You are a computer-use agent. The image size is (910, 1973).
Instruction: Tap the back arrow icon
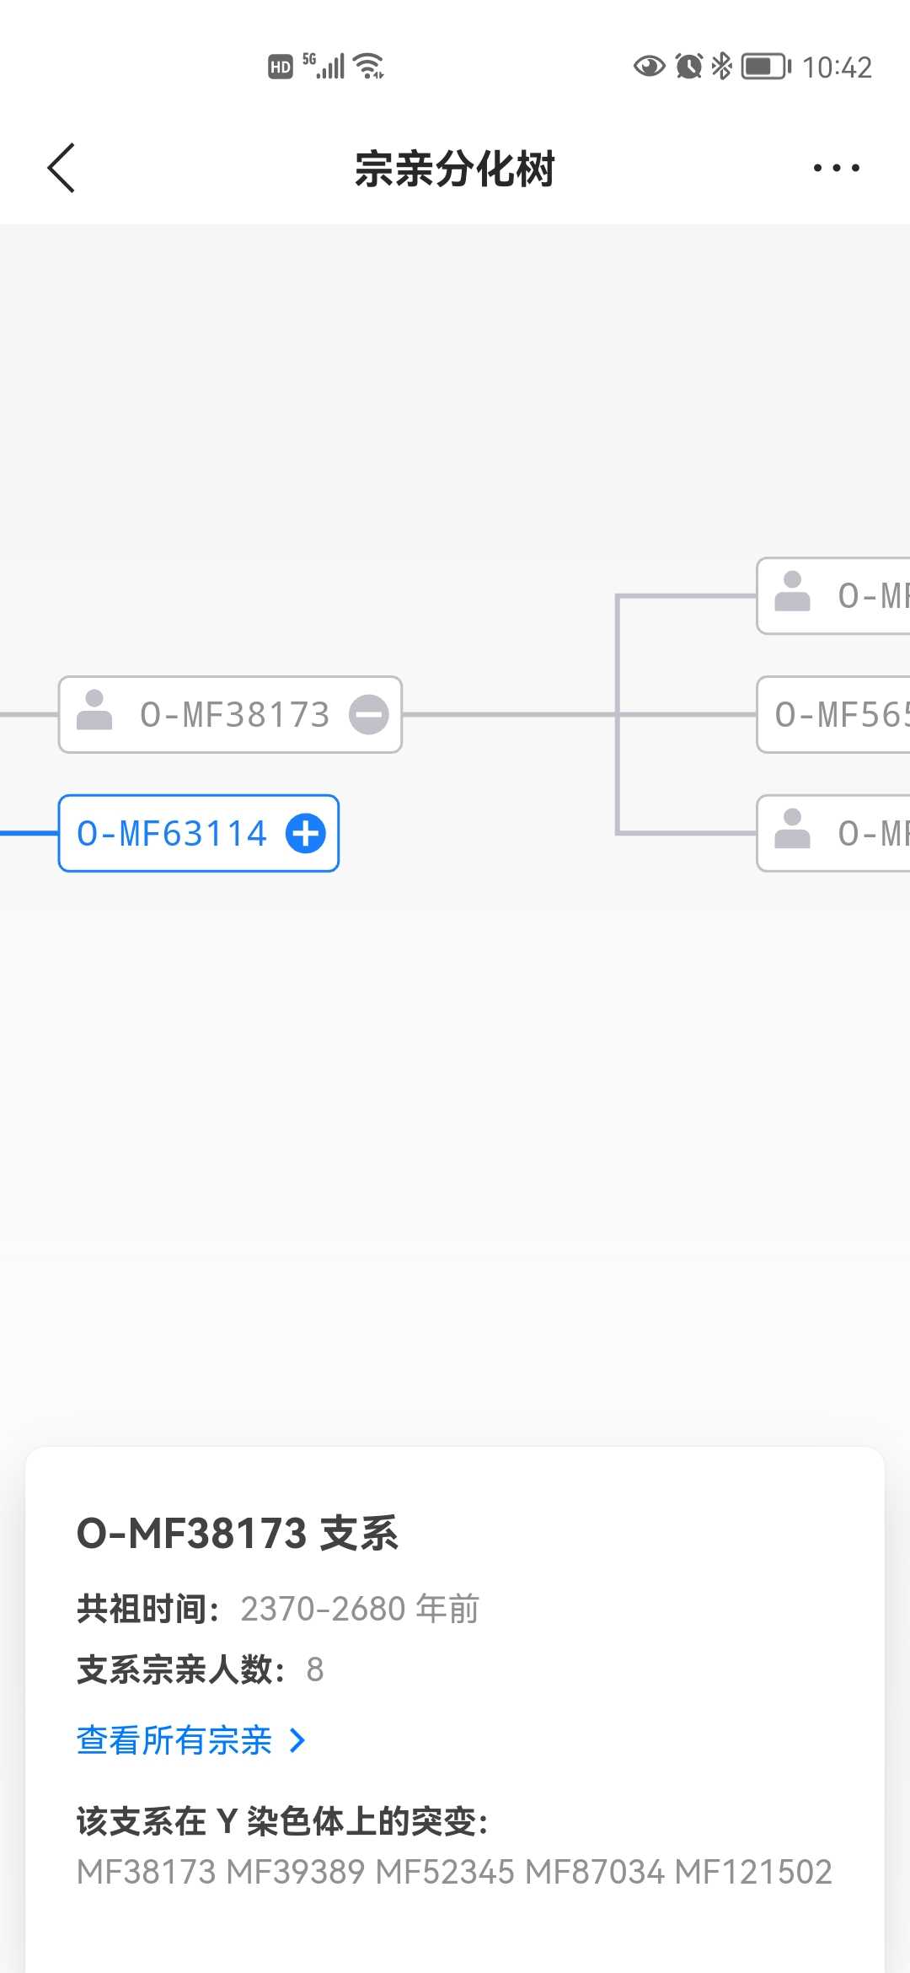[x=62, y=168]
